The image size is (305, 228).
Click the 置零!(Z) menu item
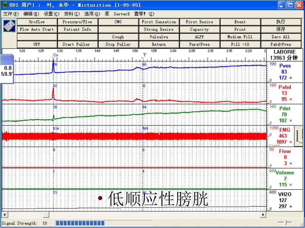tap(144, 14)
